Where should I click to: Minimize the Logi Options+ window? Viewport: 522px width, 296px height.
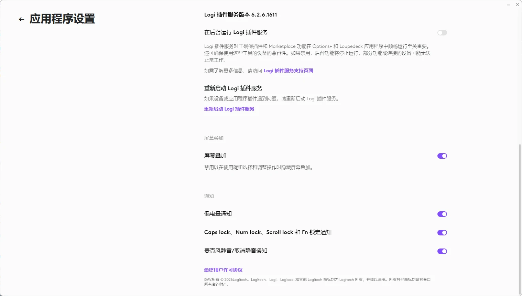[x=508, y=4]
